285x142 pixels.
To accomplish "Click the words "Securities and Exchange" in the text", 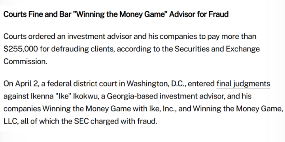I will click(x=217, y=49).
